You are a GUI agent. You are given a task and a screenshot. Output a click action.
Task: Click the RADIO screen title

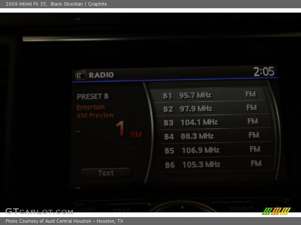click(101, 75)
